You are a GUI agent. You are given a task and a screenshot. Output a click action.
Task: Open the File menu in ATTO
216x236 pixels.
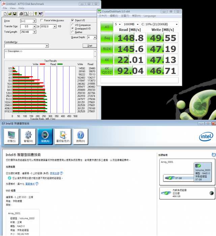(5, 8)
